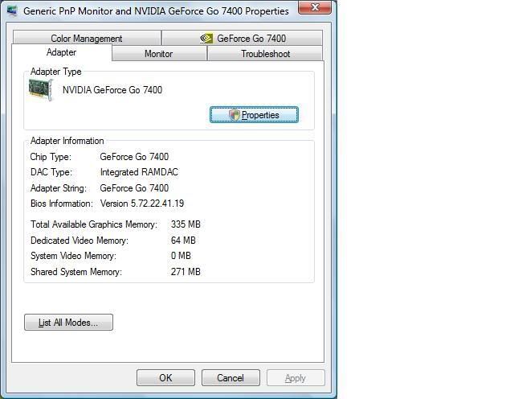
Task: Click the System Video Memory label
Action: [73, 256]
